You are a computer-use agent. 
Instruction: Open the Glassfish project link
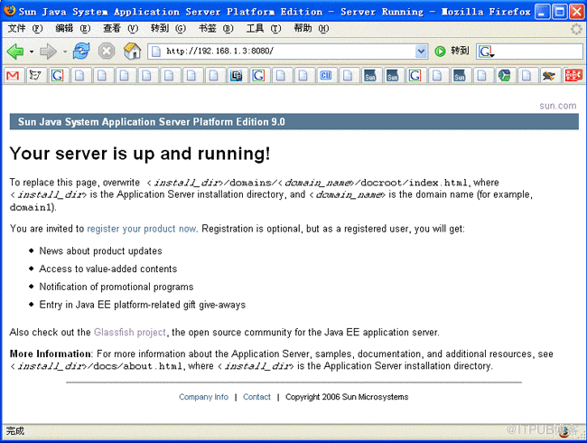pyautogui.click(x=129, y=332)
